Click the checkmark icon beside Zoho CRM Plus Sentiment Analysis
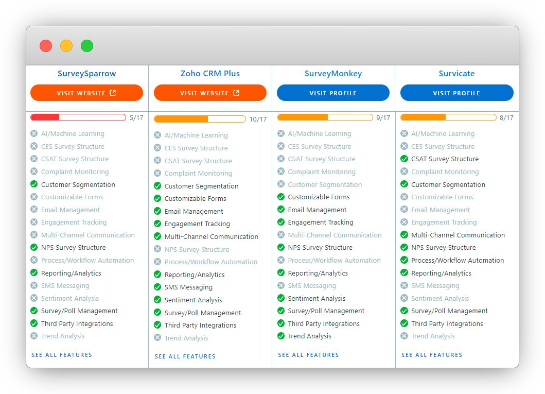 [x=157, y=300]
